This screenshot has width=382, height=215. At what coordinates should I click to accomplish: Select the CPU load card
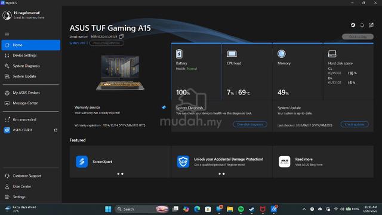[247, 72]
